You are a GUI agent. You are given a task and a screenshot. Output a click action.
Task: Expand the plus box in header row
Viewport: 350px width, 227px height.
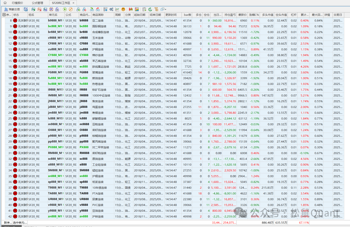pos(4,15)
